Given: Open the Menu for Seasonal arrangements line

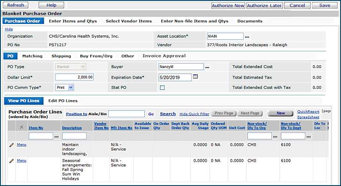Looking at the screenshot, I should 21,161.
